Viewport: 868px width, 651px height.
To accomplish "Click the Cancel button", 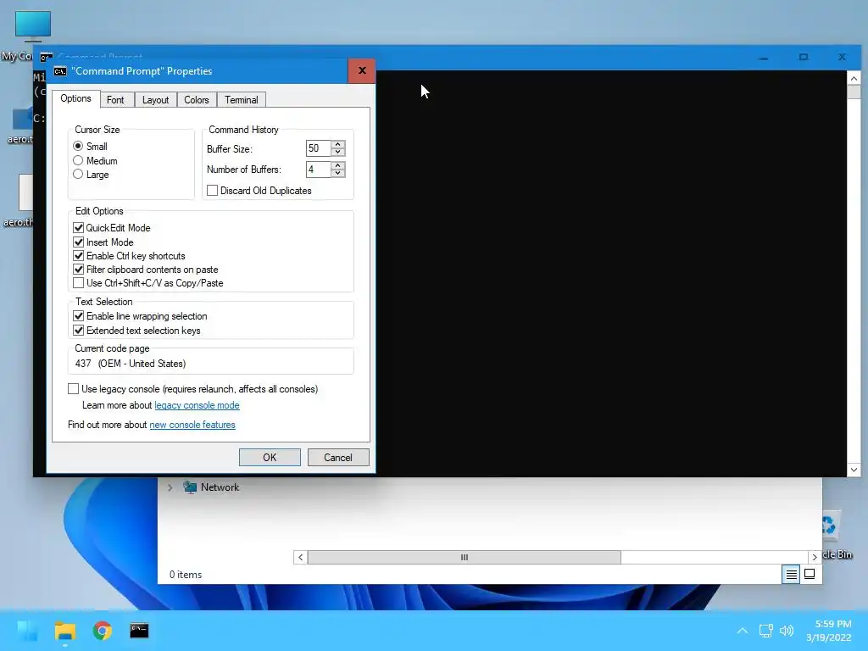I will click(x=338, y=457).
